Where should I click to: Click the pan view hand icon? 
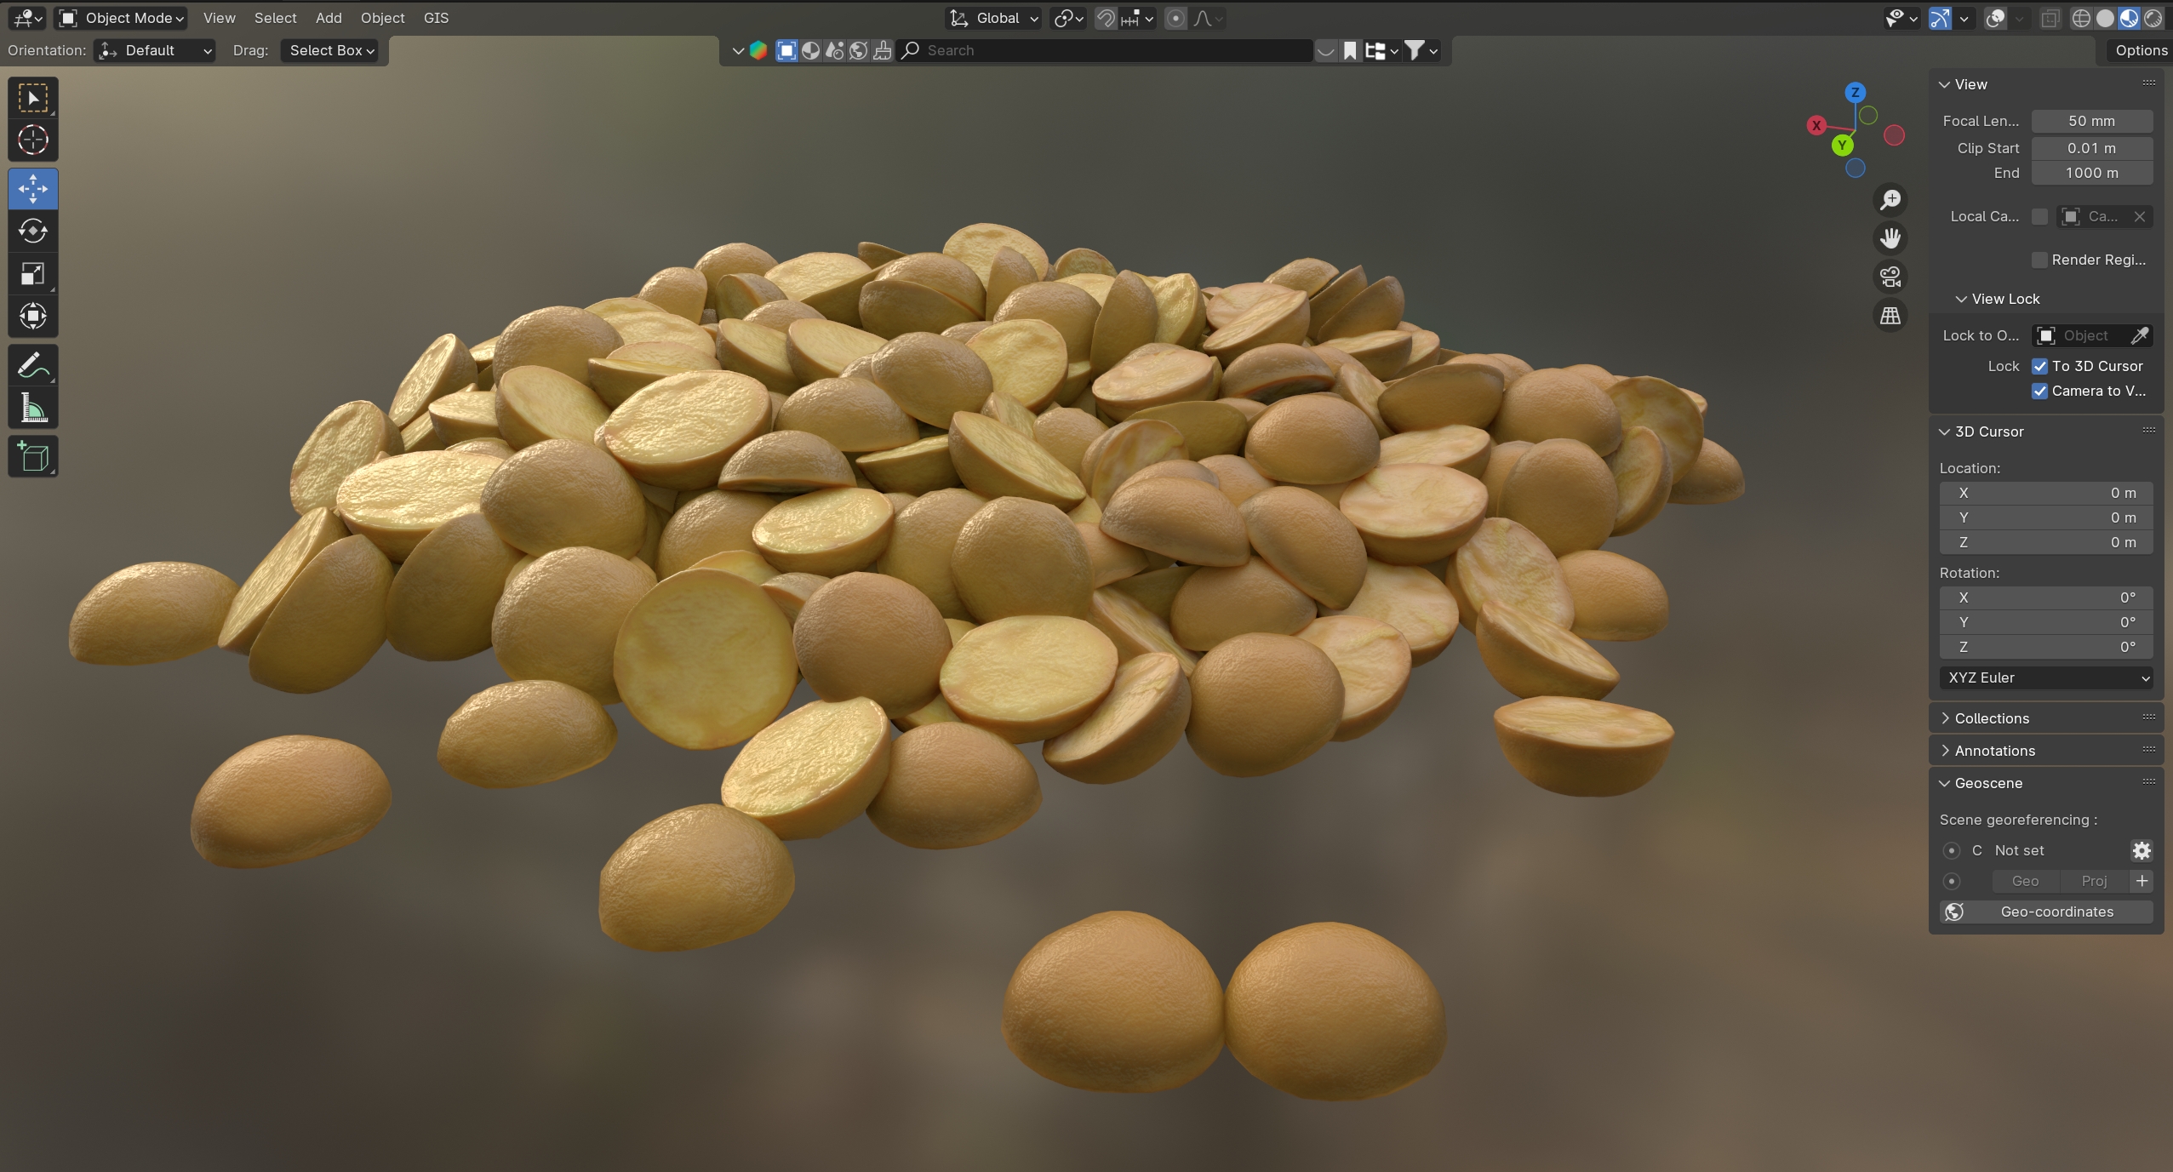pyautogui.click(x=1890, y=238)
